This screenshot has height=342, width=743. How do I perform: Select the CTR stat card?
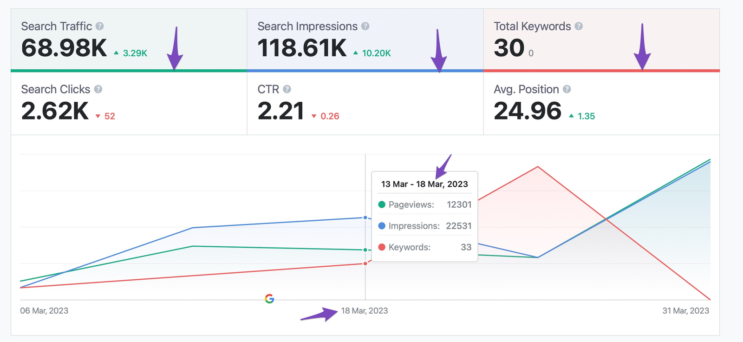point(365,104)
